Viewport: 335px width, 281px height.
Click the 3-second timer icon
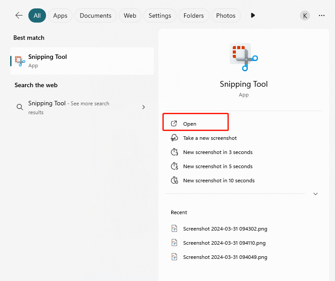coord(174,152)
